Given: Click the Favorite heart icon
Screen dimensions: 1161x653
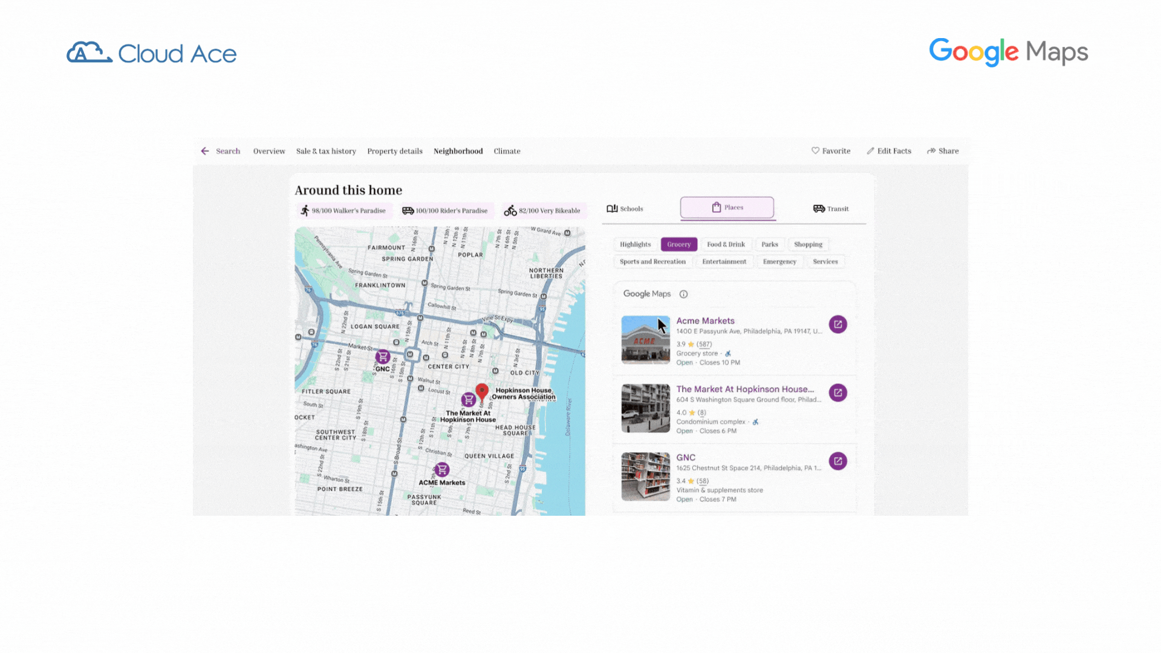Looking at the screenshot, I should click(x=815, y=151).
